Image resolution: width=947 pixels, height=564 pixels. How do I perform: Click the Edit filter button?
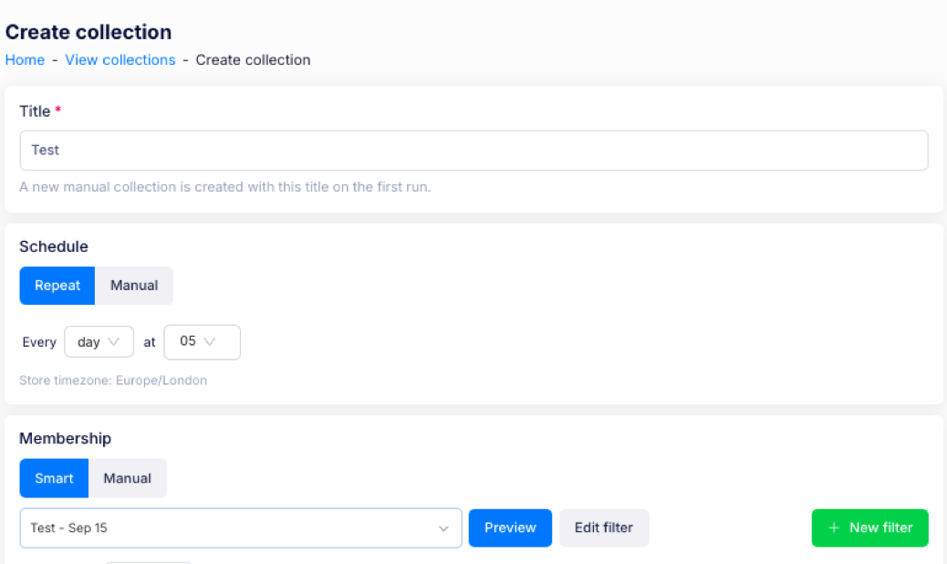[604, 527]
